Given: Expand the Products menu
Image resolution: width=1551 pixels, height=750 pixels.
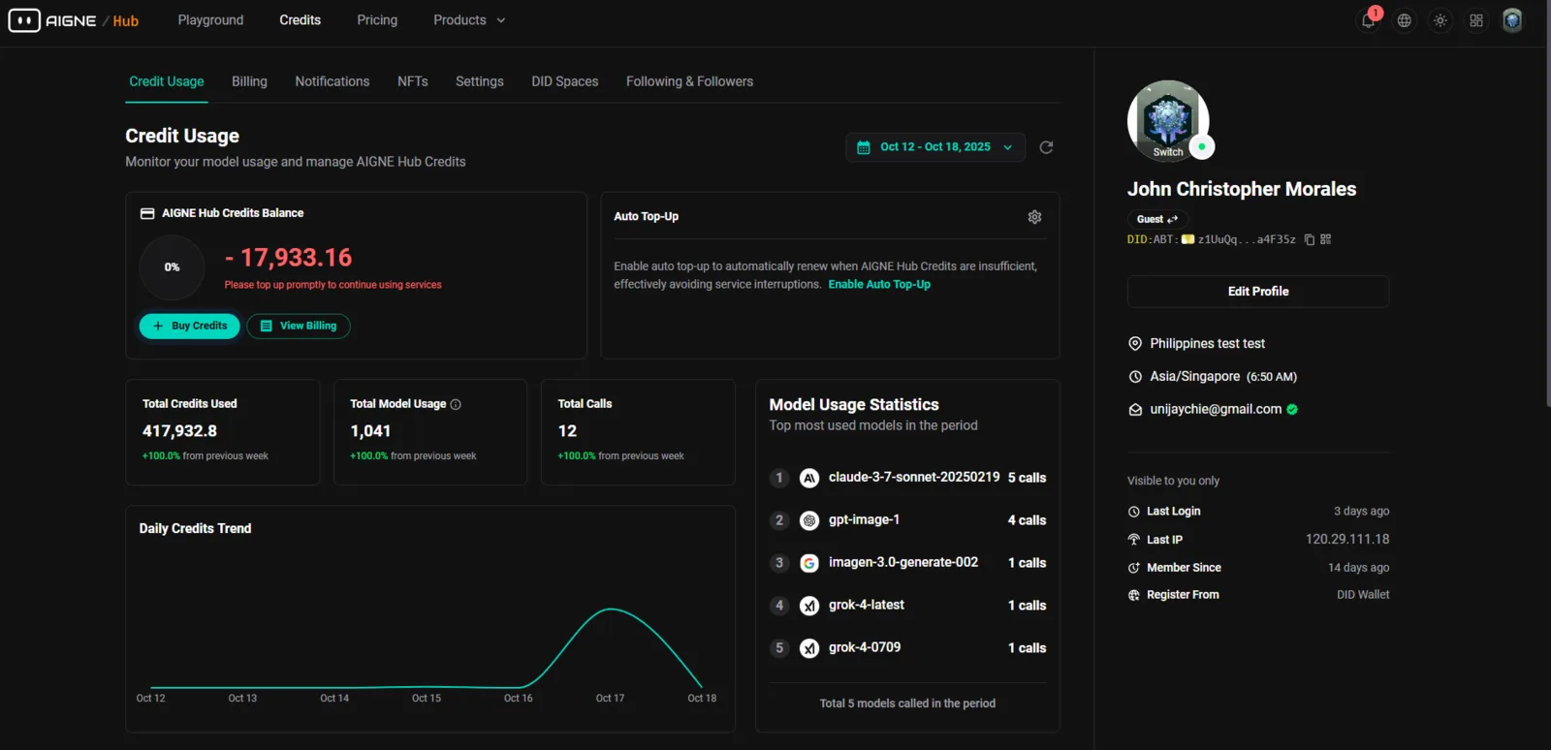Looking at the screenshot, I should (469, 20).
